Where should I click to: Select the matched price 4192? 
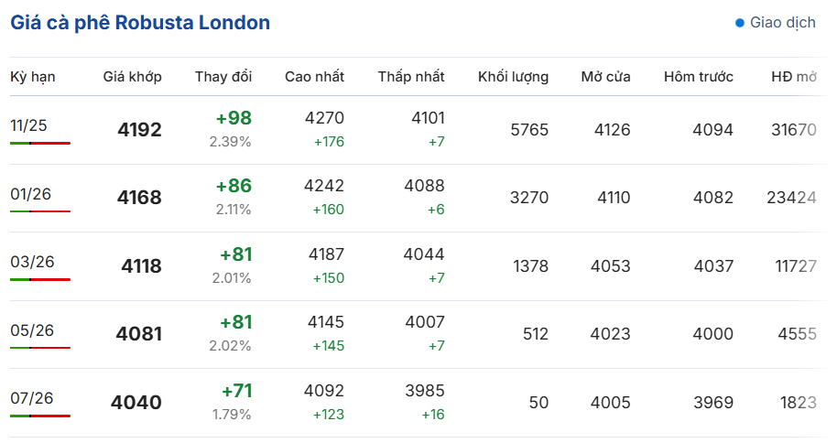tap(139, 130)
